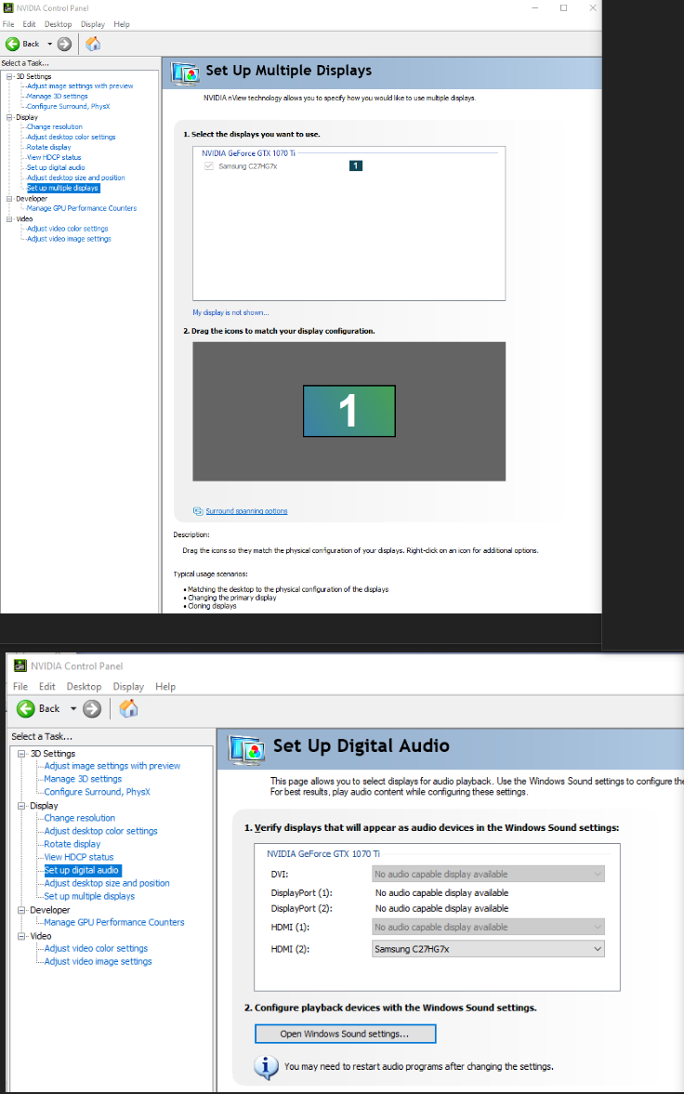Open Adjust desktop size and position, top window
The height and width of the screenshot is (1094, 684).
pyautogui.click(x=75, y=178)
